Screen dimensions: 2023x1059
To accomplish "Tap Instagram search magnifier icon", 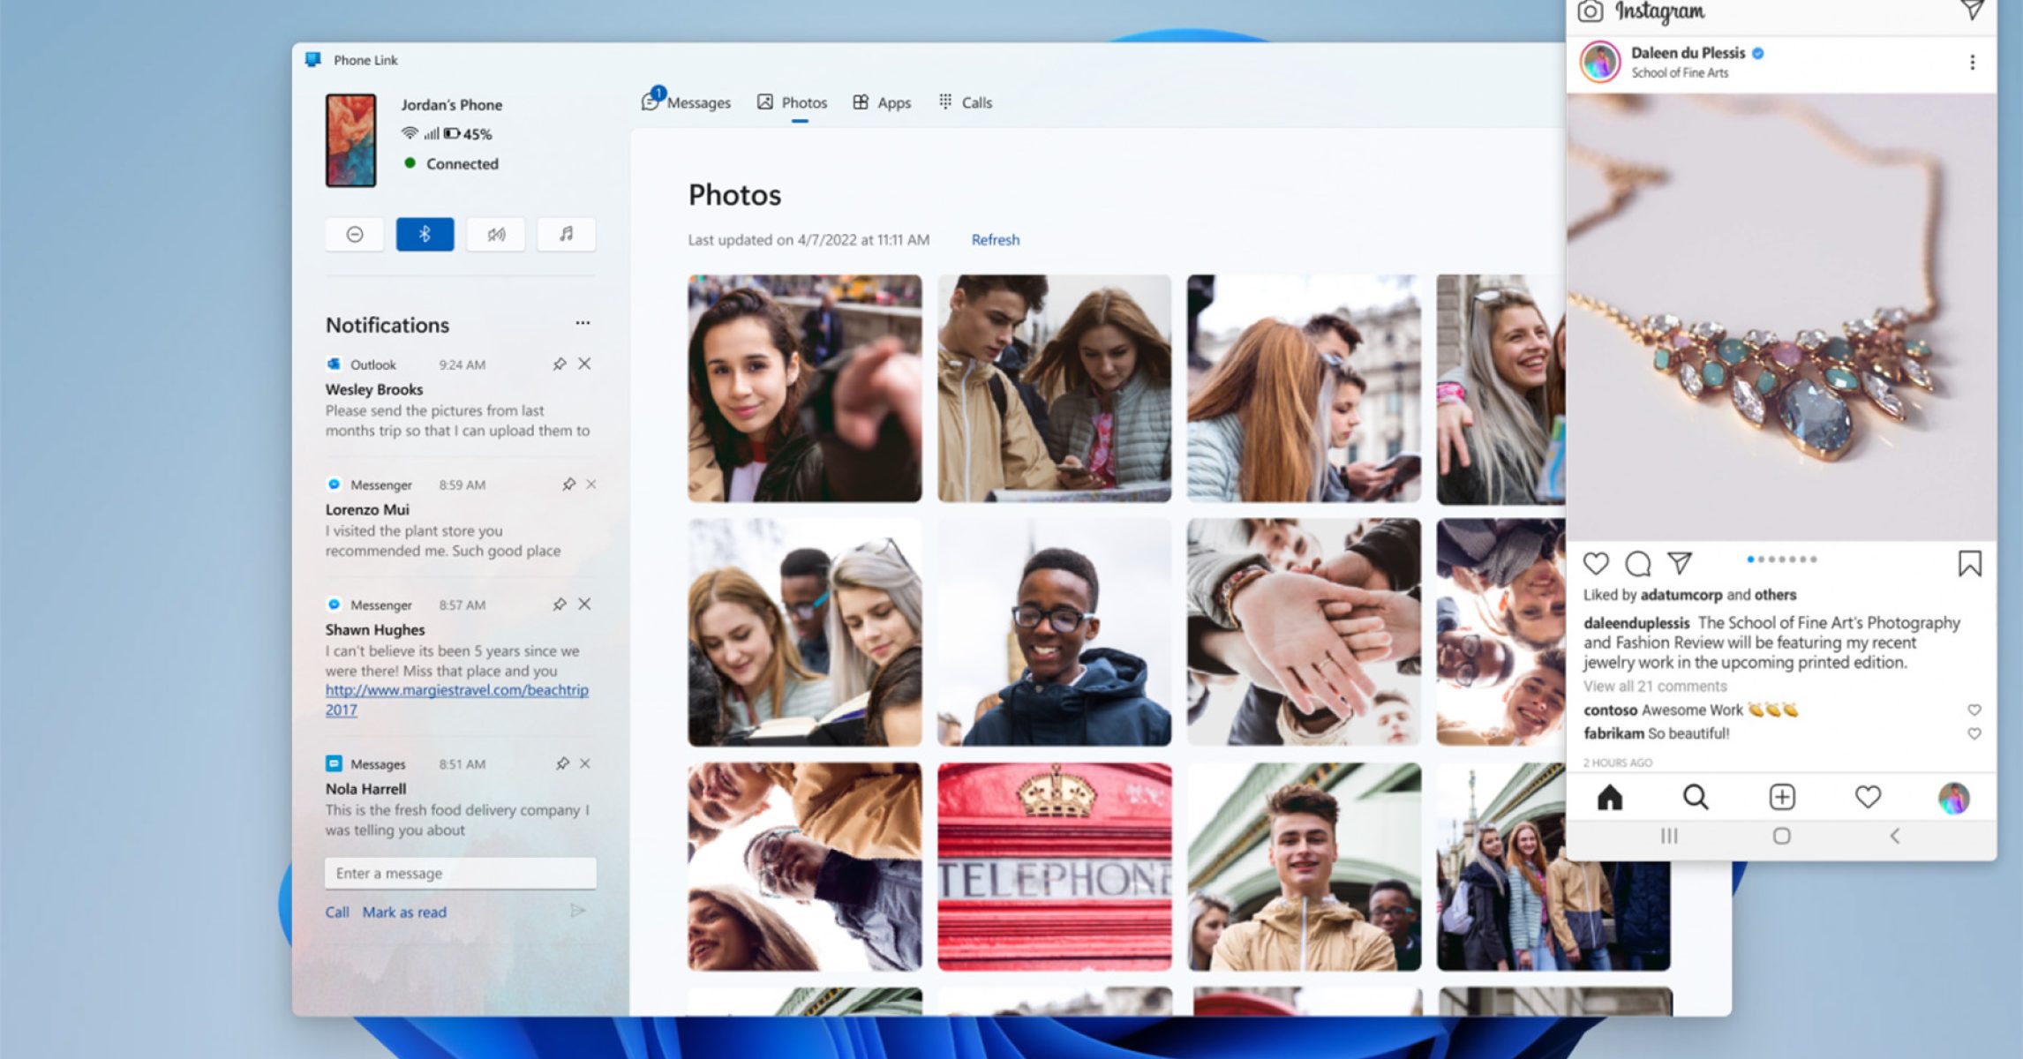I will 1695,798.
